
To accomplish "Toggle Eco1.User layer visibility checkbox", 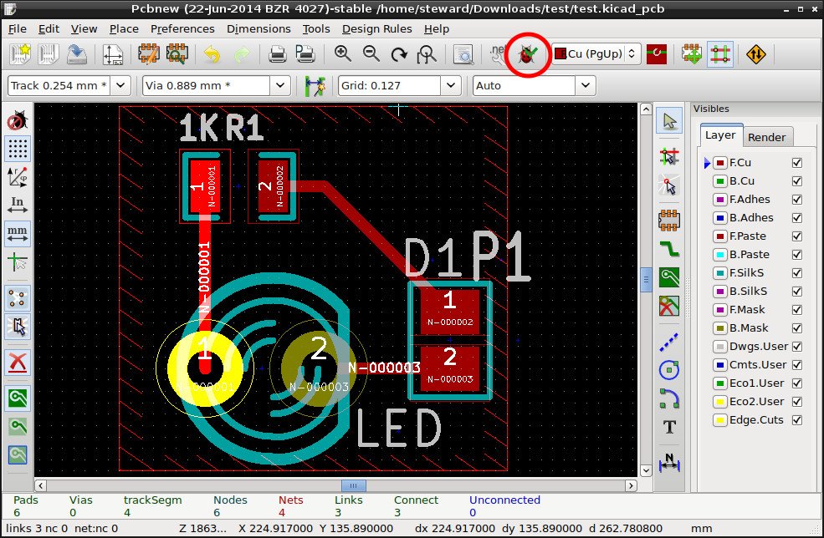I will pyautogui.click(x=796, y=383).
